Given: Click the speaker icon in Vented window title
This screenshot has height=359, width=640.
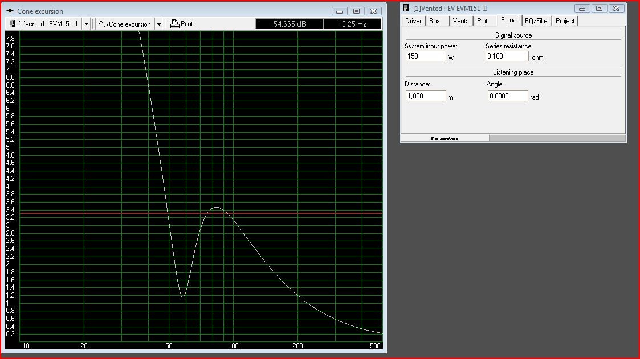Looking at the screenshot, I should (406, 8).
